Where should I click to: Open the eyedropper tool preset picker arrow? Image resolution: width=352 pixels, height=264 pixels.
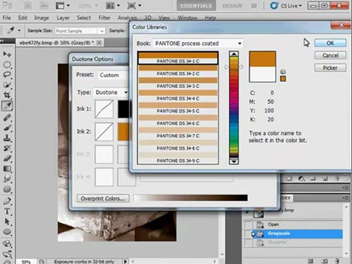click(19, 30)
